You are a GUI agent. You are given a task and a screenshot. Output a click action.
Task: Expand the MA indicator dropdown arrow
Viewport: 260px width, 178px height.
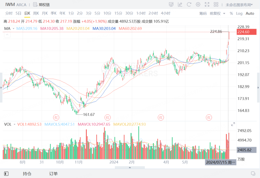(x=13, y=29)
